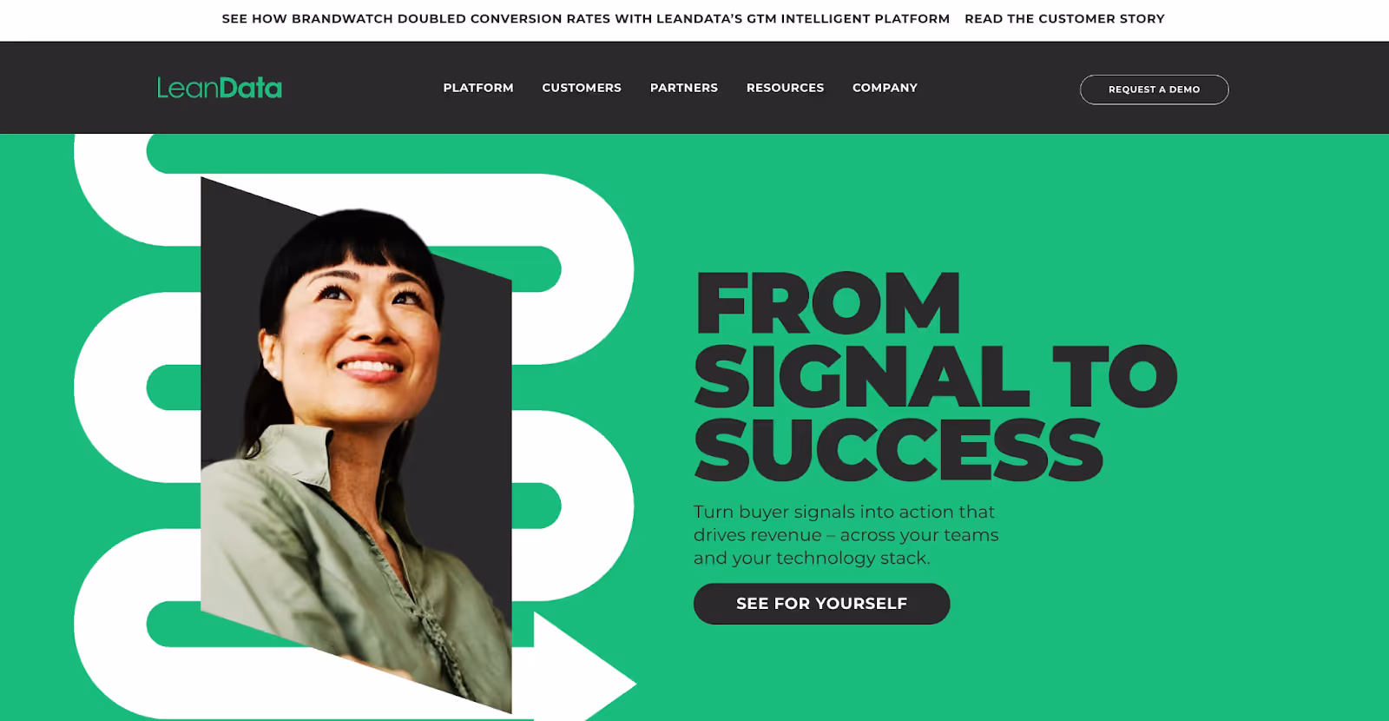Screen dimensions: 1389x721
Task: Open the Resources navigation item
Action: pyautogui.click(x=785, y=88)
